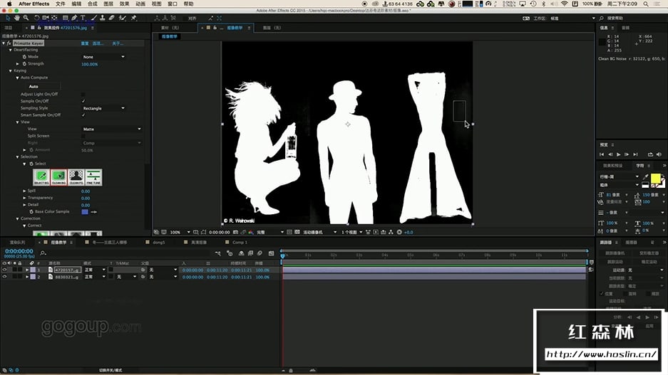Select the Clone Stamp tool
The height and width of the screenshot is (375, 668).
[x=102, y=18]
